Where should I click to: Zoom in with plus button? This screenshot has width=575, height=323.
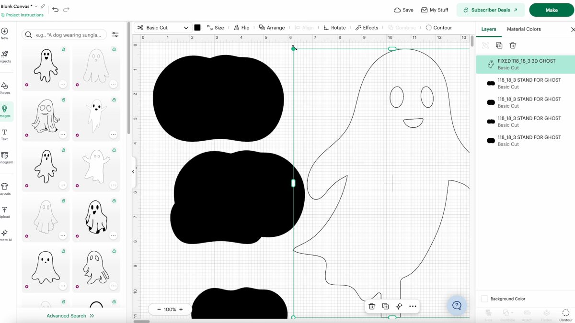point(181,310)
